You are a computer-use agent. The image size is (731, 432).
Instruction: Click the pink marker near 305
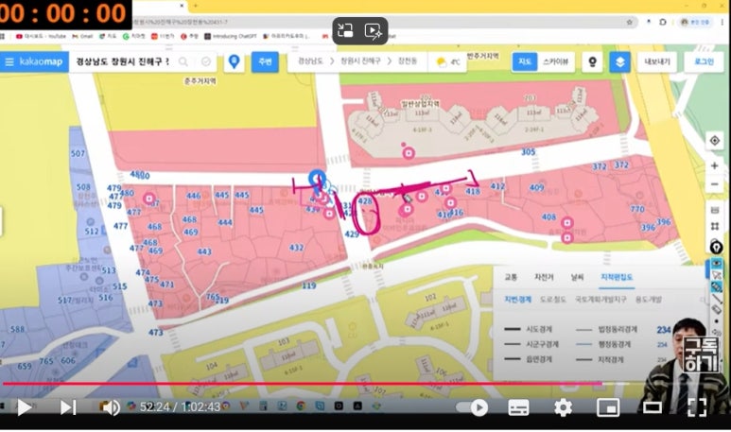coord(409,153)
